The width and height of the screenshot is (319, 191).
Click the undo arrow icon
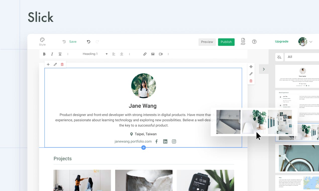pos(88,42)
